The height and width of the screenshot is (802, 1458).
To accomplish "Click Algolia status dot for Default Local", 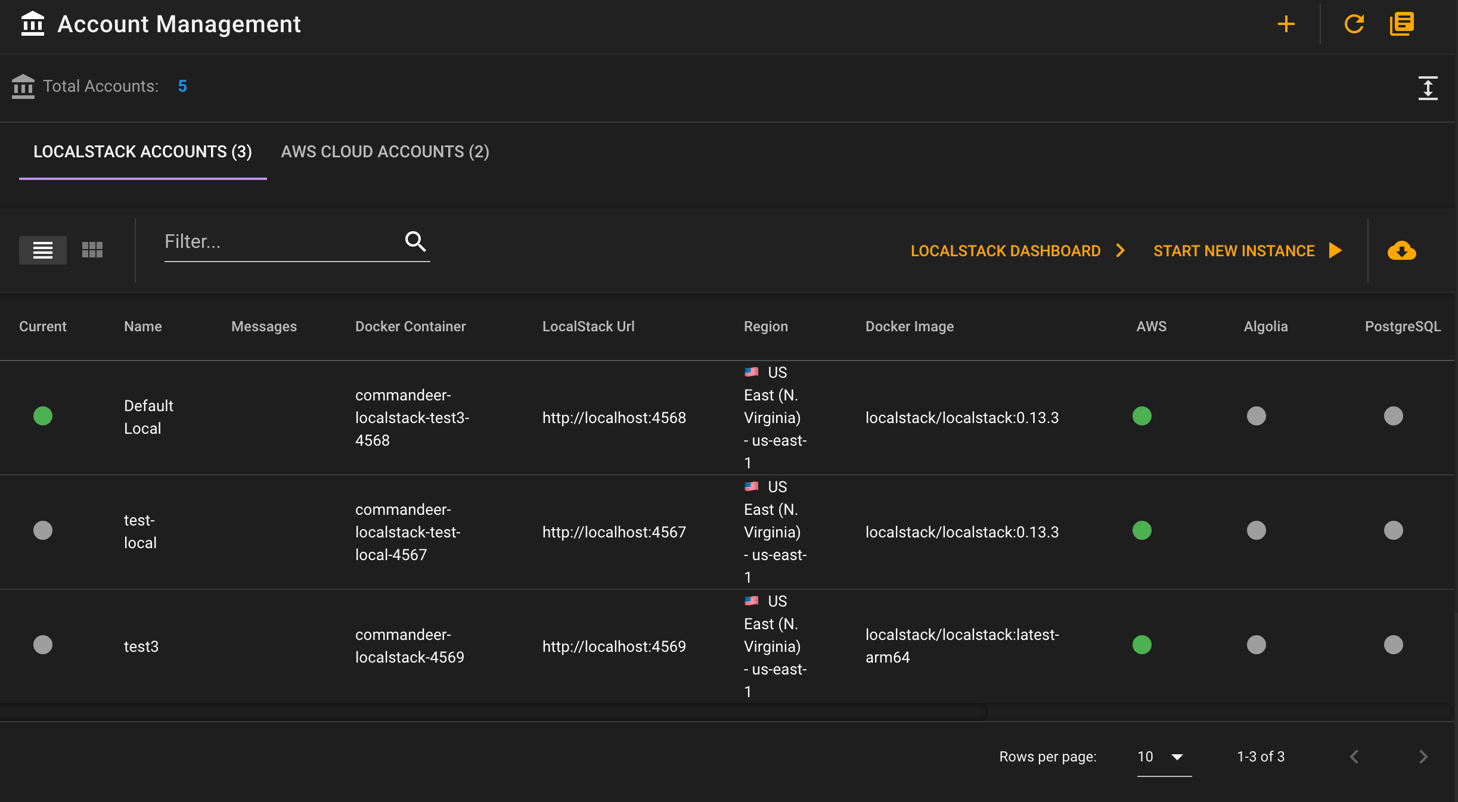I will click(1257, 416).
